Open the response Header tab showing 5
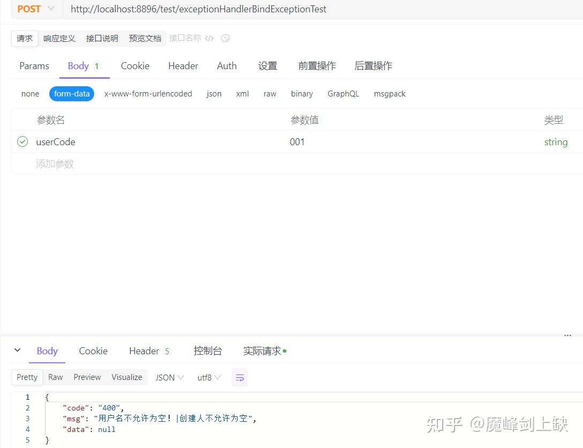The width and height of the screenshot is (583, 448). coord(145,350)
